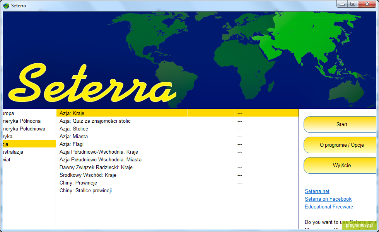
Task: Click the Start button
Action: click(x=340, y=124)
